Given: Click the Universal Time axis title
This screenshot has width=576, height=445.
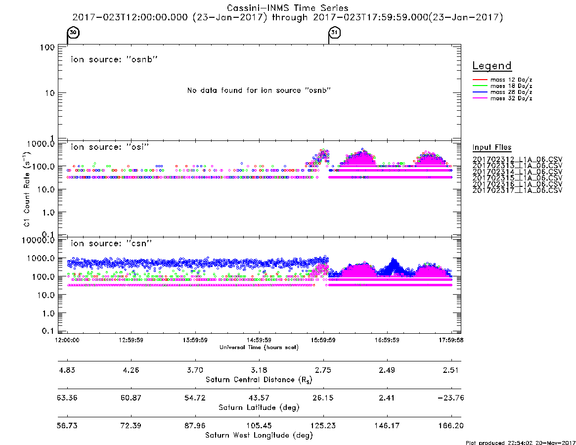Looking at the screenshot, I should pos(259,347).
